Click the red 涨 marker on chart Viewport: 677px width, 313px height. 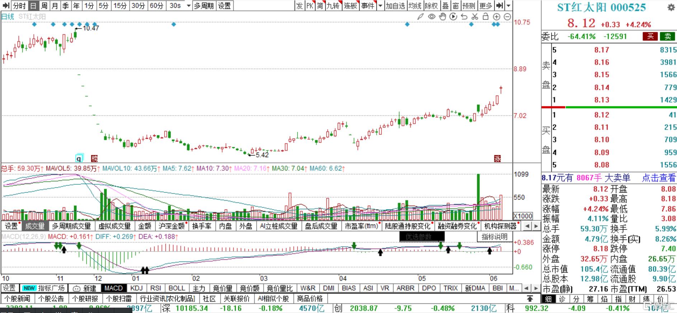point(497,158)
